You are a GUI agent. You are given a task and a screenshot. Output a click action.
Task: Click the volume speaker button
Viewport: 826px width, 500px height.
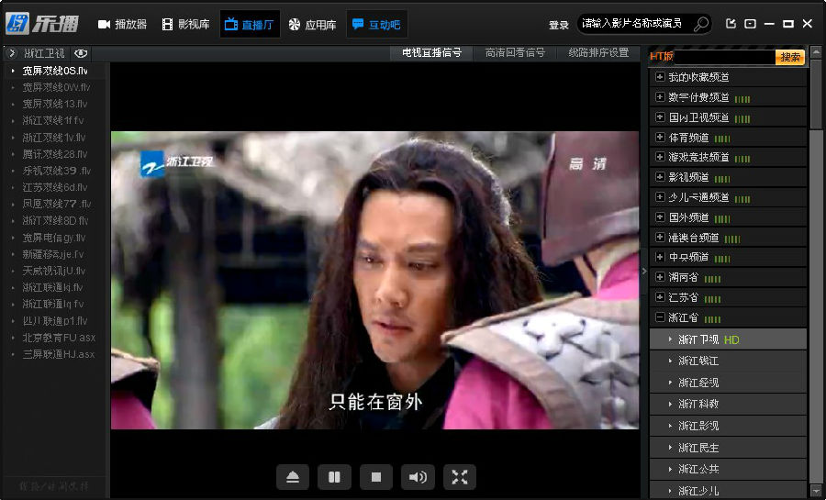419,477
